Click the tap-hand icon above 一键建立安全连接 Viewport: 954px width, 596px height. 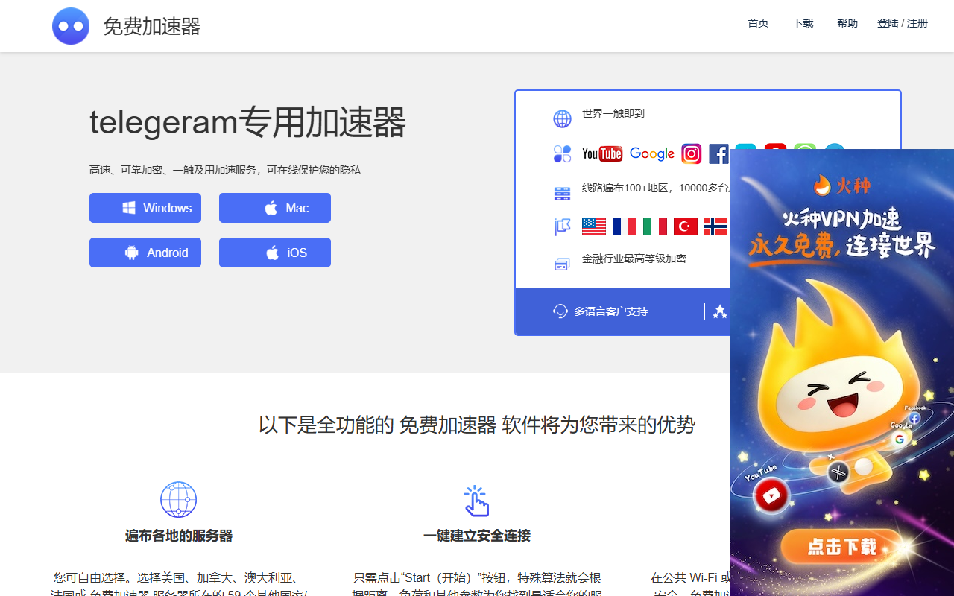coord(476,501)
